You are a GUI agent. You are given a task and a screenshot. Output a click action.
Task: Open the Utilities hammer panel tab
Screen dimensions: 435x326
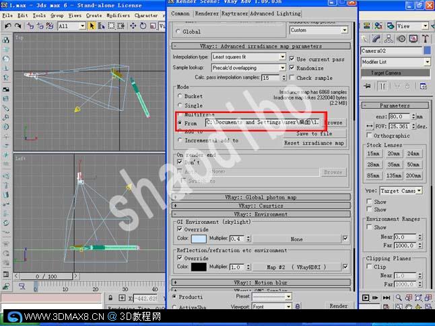pyautogui.click(x=426, y=39)
